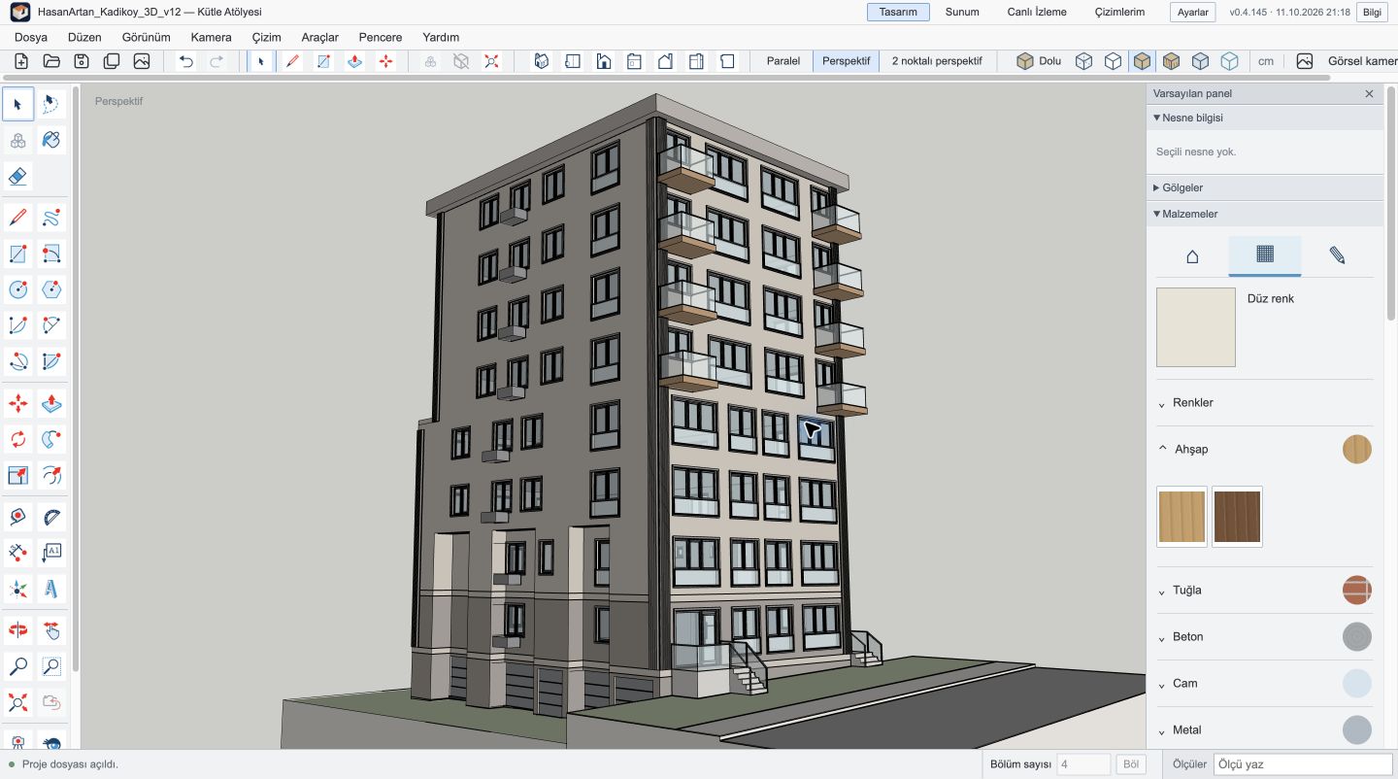Choose the Zoom Extents tool
This screenshot has height=779, width=1398.
(x=17, y=700)
